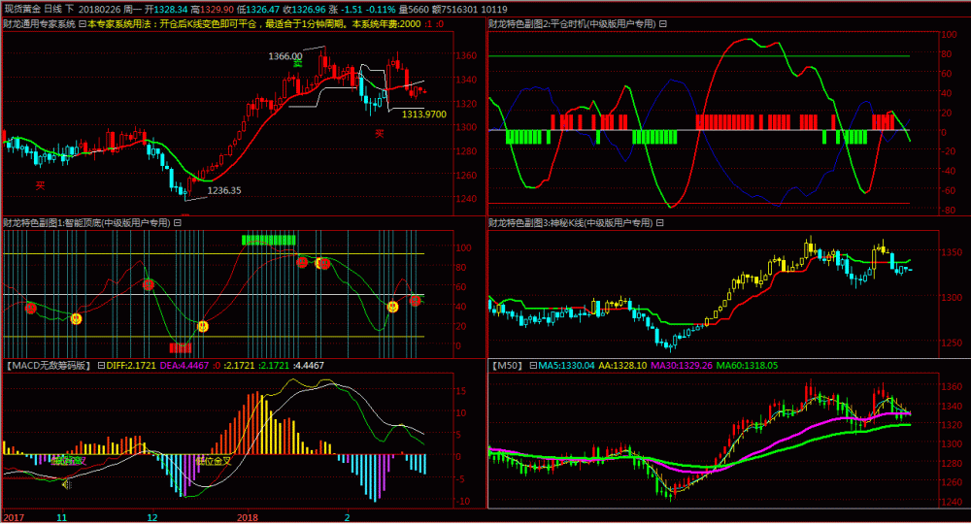
Task: Collapse the 财龙通用专家系统 main chart indicator
Action: [x=82, y=24]
